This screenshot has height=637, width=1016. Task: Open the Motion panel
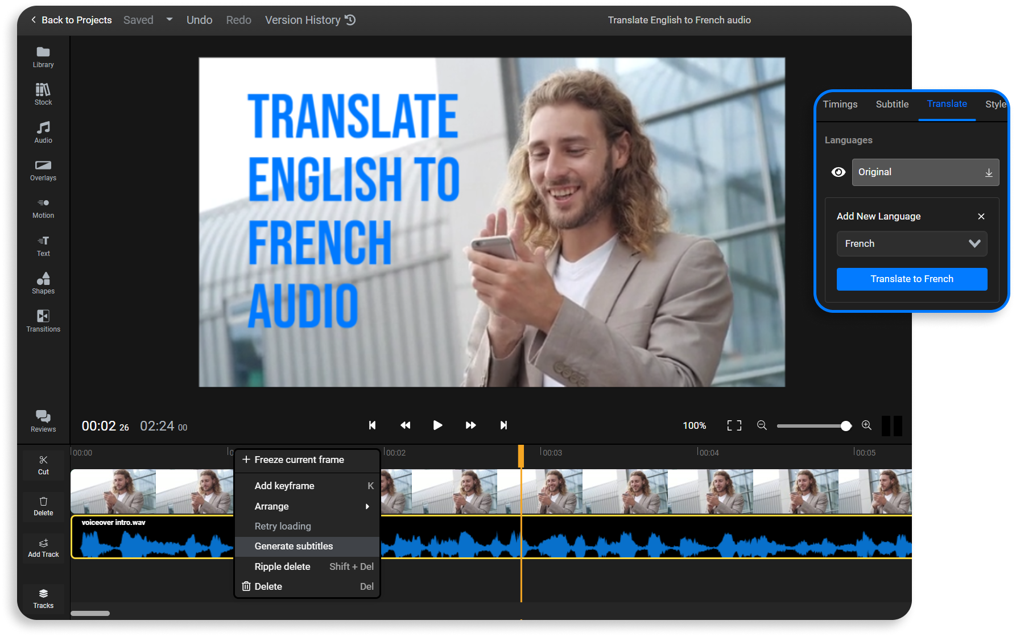point(43,208)
